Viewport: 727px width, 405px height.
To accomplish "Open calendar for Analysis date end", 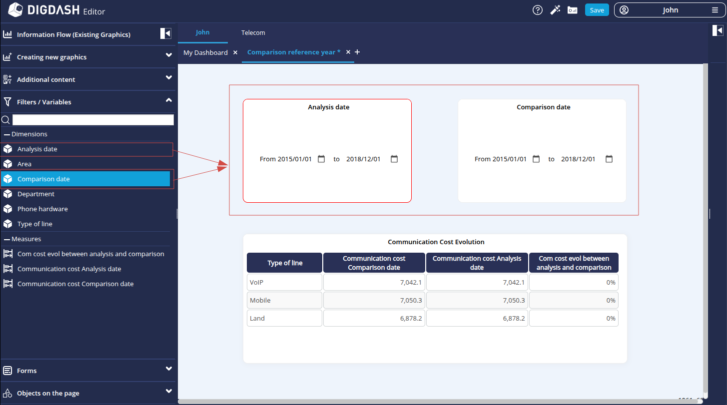I will tap(394, 159).
